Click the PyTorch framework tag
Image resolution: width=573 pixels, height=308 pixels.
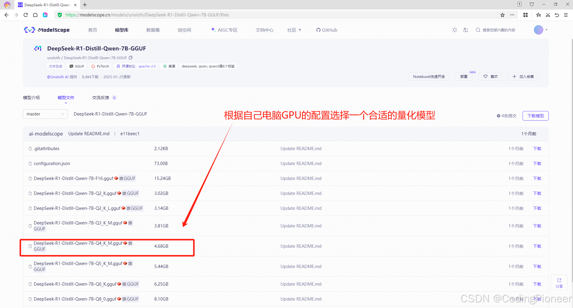pyautogui.click(x=100, y=66)
